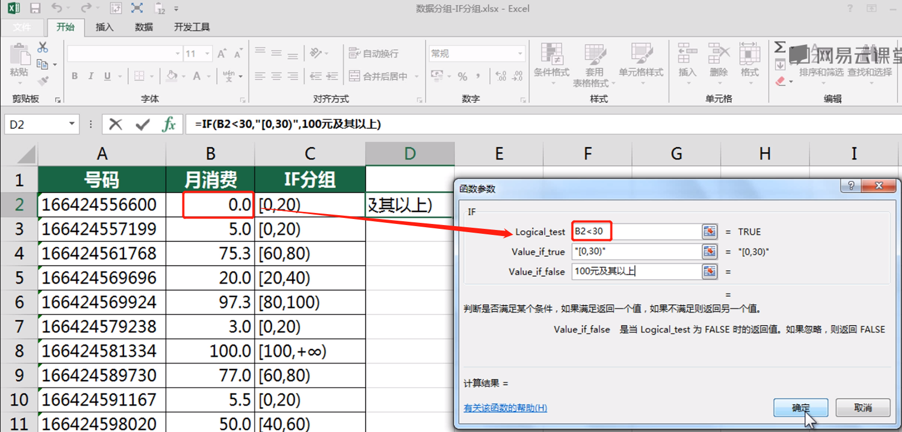
Task: Choose the Font Color letter A
Action: point(196,76)
